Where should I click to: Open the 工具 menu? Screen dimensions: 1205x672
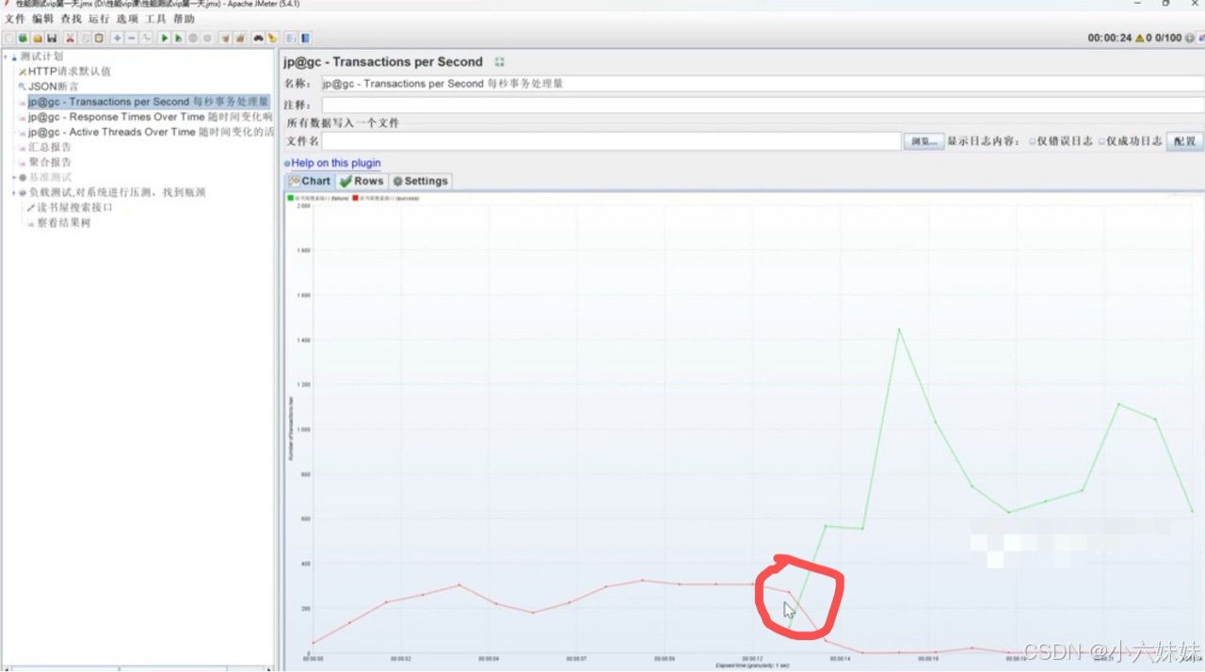tap(155, 19)
